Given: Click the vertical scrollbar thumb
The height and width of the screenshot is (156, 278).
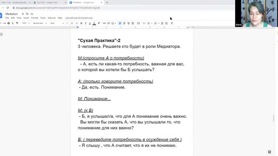Looking at the screenshot, I should tap(274, 118).
